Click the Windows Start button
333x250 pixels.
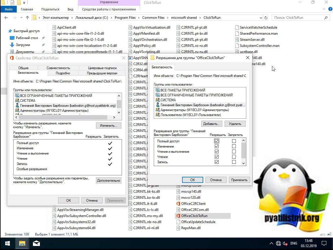tap(7, 243)
